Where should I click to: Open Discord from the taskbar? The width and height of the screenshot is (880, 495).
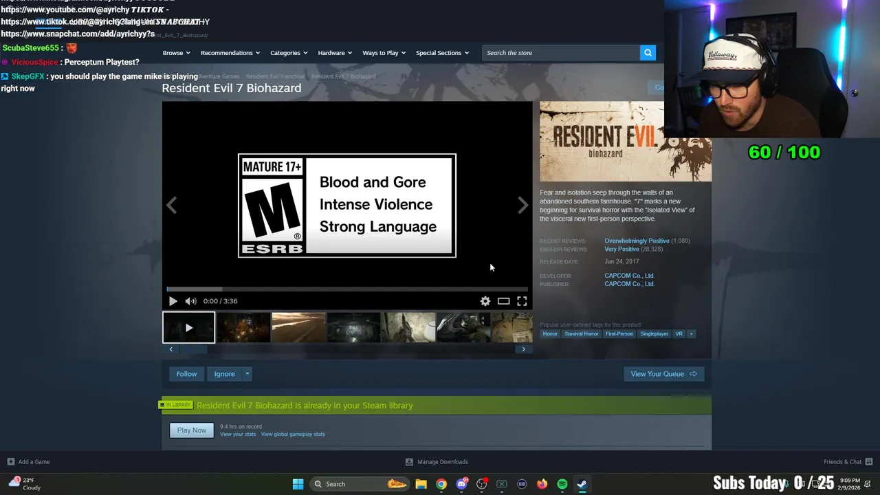pyautogui.click(x=461, y=484)
